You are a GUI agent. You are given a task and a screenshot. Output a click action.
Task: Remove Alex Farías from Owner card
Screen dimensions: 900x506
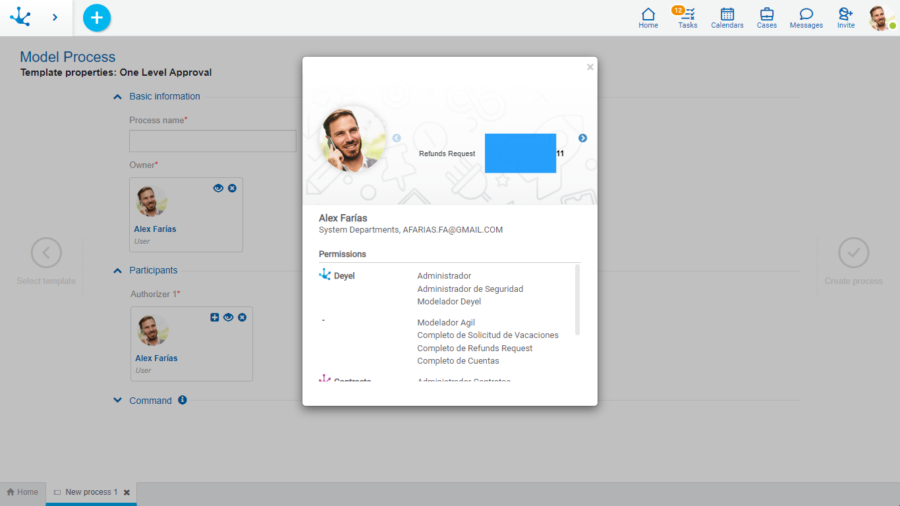click(232, 188)
